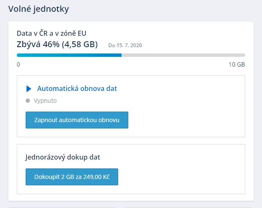Screen dimensions: 262x208
Task: Click Dokoupit 2 GB za 249,00 Kč
Action: click(72, 177)
